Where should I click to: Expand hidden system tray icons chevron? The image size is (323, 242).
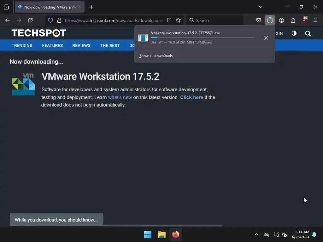click(x=256, y=234)
